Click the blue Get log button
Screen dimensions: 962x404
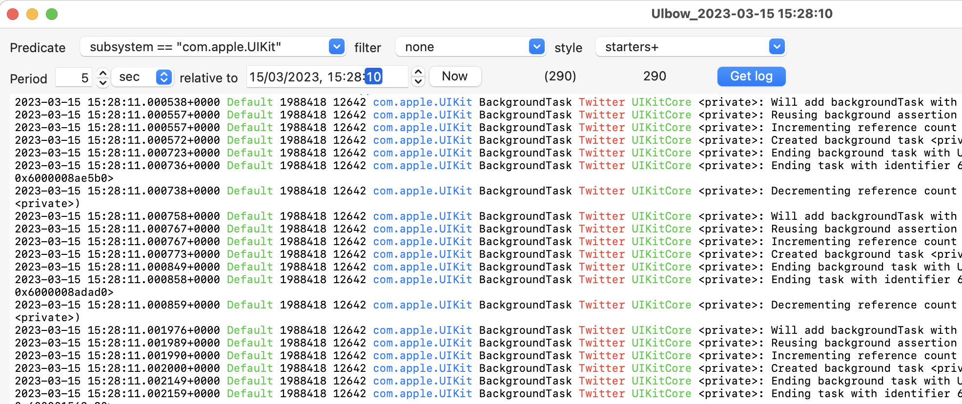click(751, 77)
